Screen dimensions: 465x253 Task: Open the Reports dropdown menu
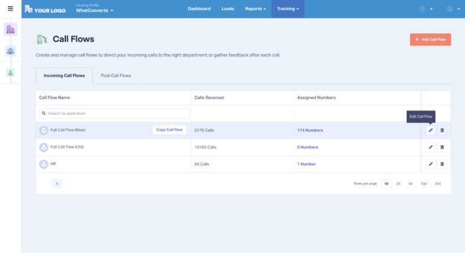(255, 9)
